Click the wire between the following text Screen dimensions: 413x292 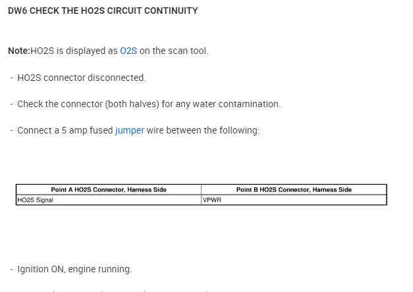click(x=203, y=130)
